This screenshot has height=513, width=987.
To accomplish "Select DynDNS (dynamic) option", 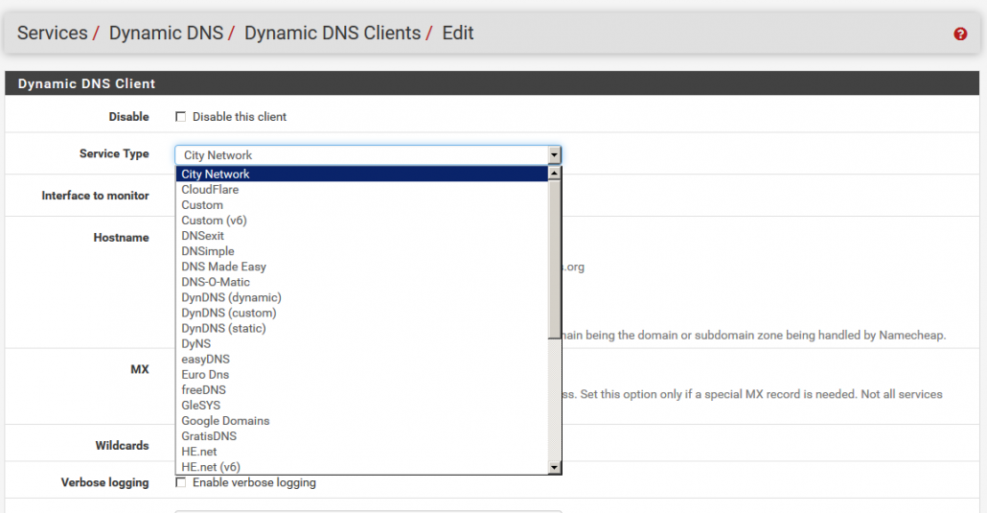I will 362,297.
